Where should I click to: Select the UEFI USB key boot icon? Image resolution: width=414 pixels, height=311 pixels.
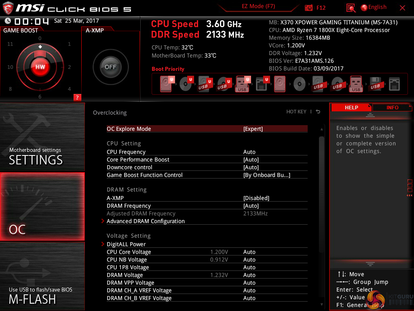point(243,84)
